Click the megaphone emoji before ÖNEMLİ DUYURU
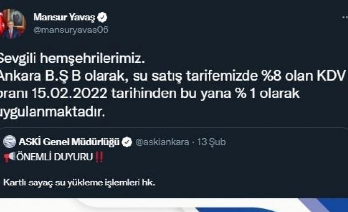This screenshot has width=348, height=212. [x=9, y=157]
